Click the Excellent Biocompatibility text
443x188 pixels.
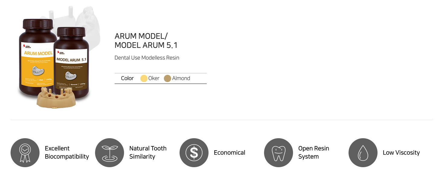coord(67,152)
